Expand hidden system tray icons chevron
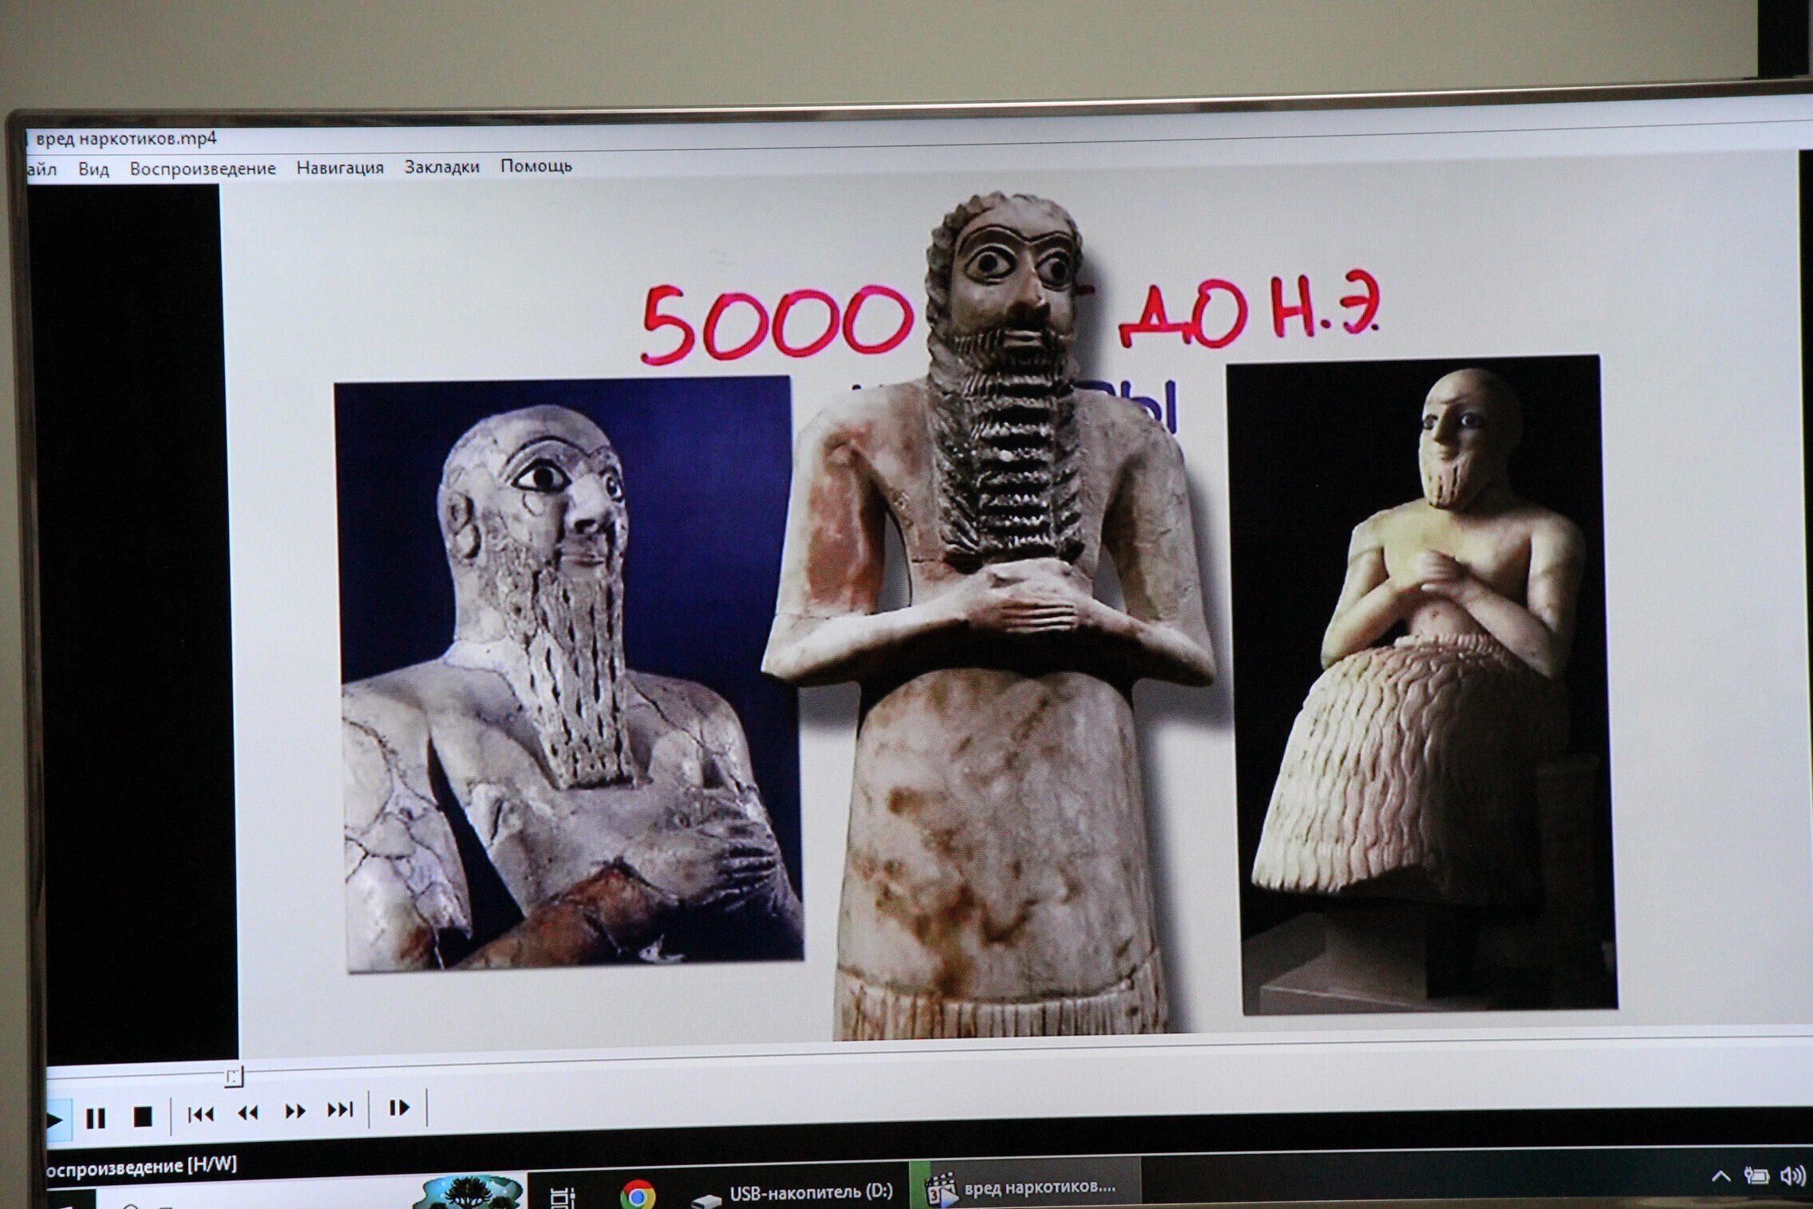The image size is (1813, 1209). point(1721,1176)
